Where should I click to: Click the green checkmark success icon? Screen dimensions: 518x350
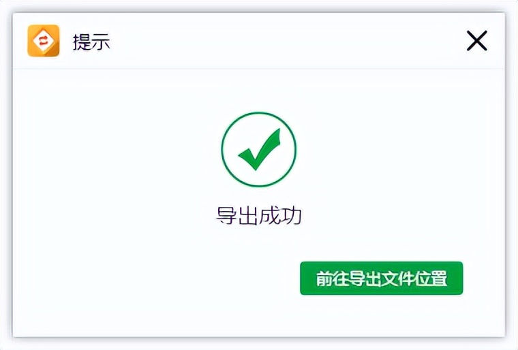coord(259,150)
